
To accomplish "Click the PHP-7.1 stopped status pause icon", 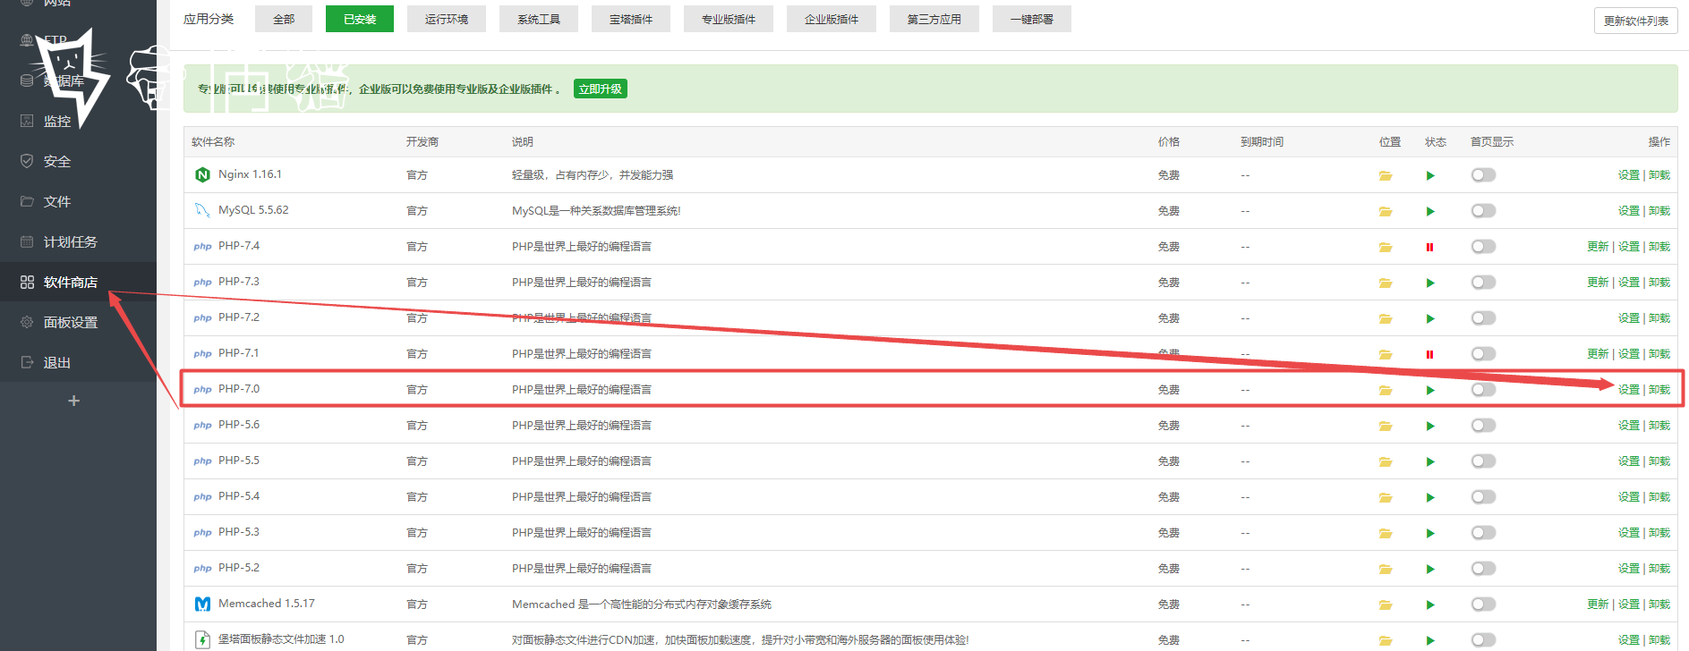I will point(1429,354).
